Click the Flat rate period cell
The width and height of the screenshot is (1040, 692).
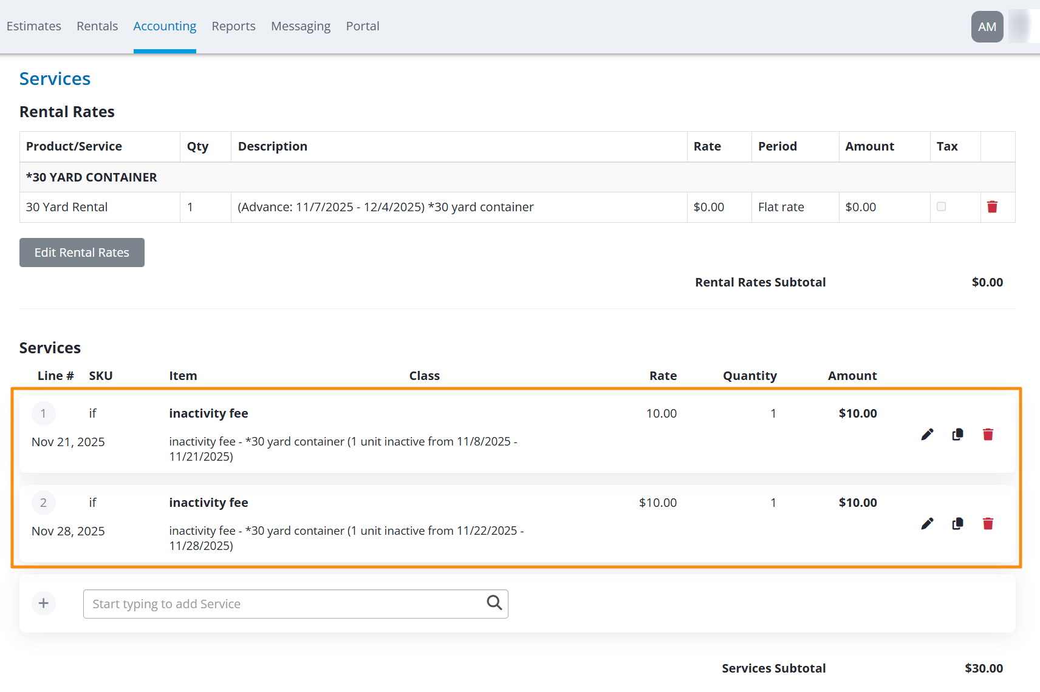point(795,207)
